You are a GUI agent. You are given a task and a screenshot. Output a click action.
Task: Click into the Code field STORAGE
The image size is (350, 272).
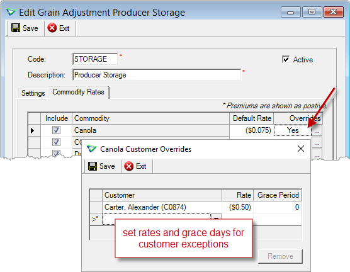(x=95, y=59)
